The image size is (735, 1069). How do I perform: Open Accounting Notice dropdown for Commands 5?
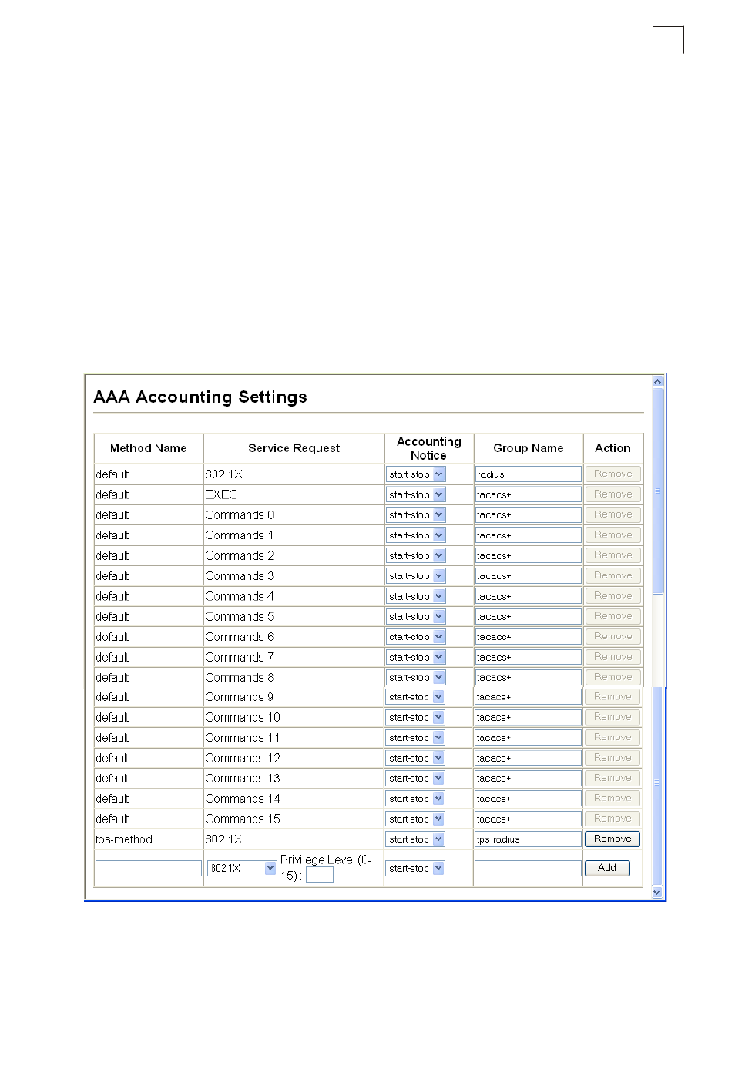tap(416, 617)
